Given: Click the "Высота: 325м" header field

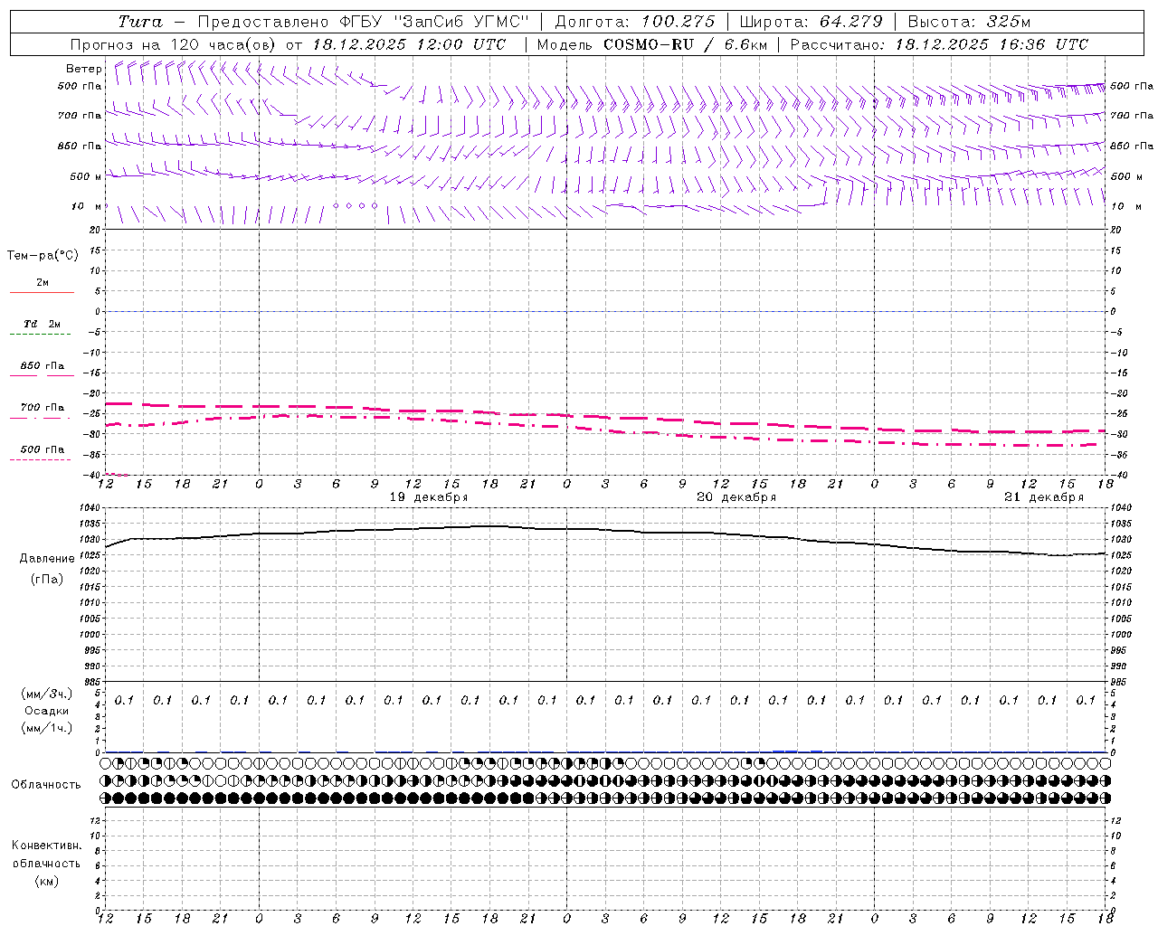Looking at the screenshot, I should tap(969, 22).
